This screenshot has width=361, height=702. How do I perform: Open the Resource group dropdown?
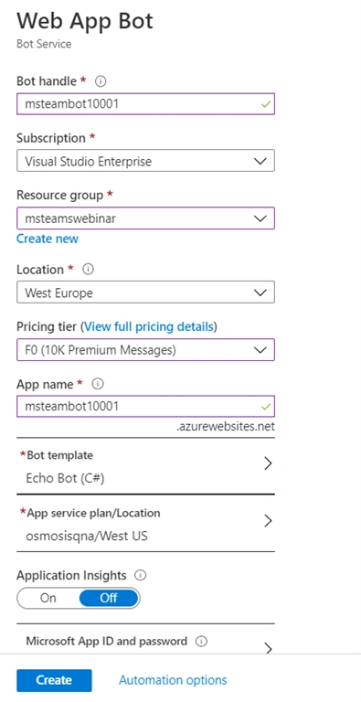tap(145, 218)
